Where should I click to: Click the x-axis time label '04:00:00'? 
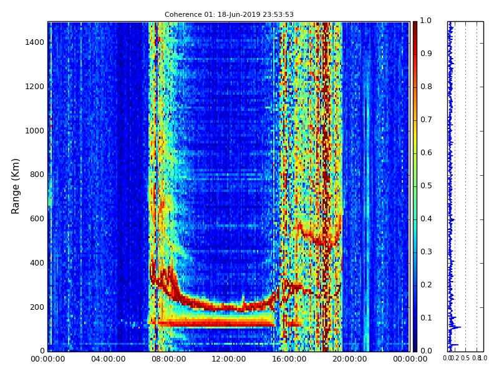(x=108, y=360)
